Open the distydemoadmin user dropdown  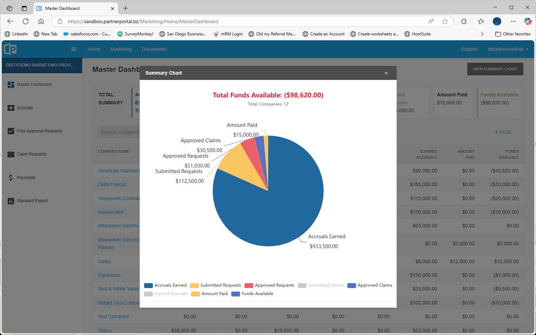(x=505, y=49)
